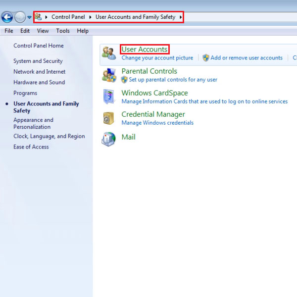Open System and Security category
297x297 pixels.
(38, 61)
